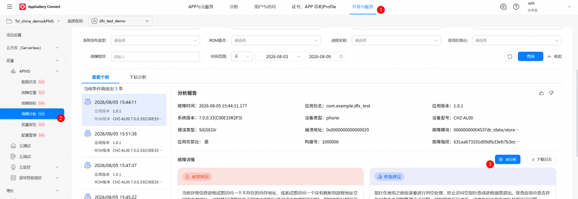Click the calendar icon in date range
This screenshot has width=578, height=199.
point(341,57)
